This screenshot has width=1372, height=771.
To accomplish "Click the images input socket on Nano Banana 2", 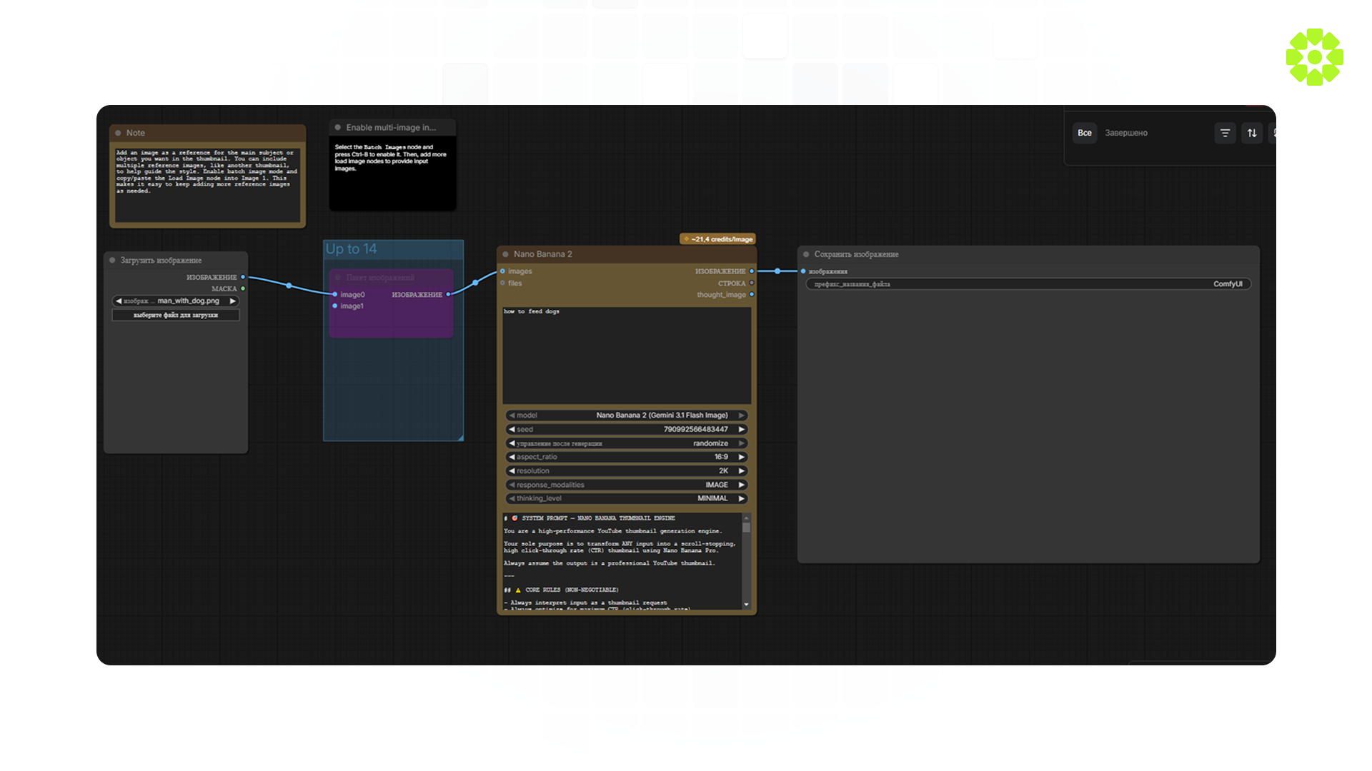I will click(x=503, y=271).
